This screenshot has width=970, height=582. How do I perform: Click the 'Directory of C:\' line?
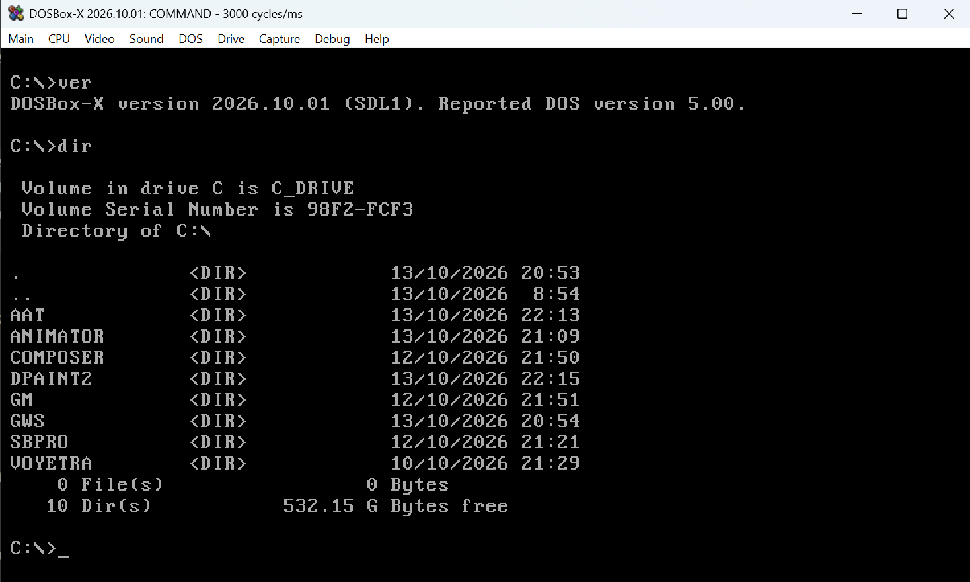point(116,231)
